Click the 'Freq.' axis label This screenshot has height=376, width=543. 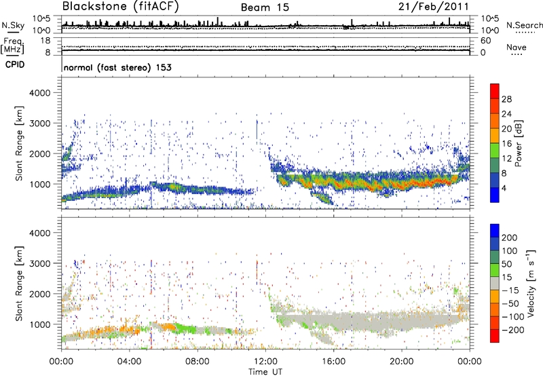pos(14,41)
